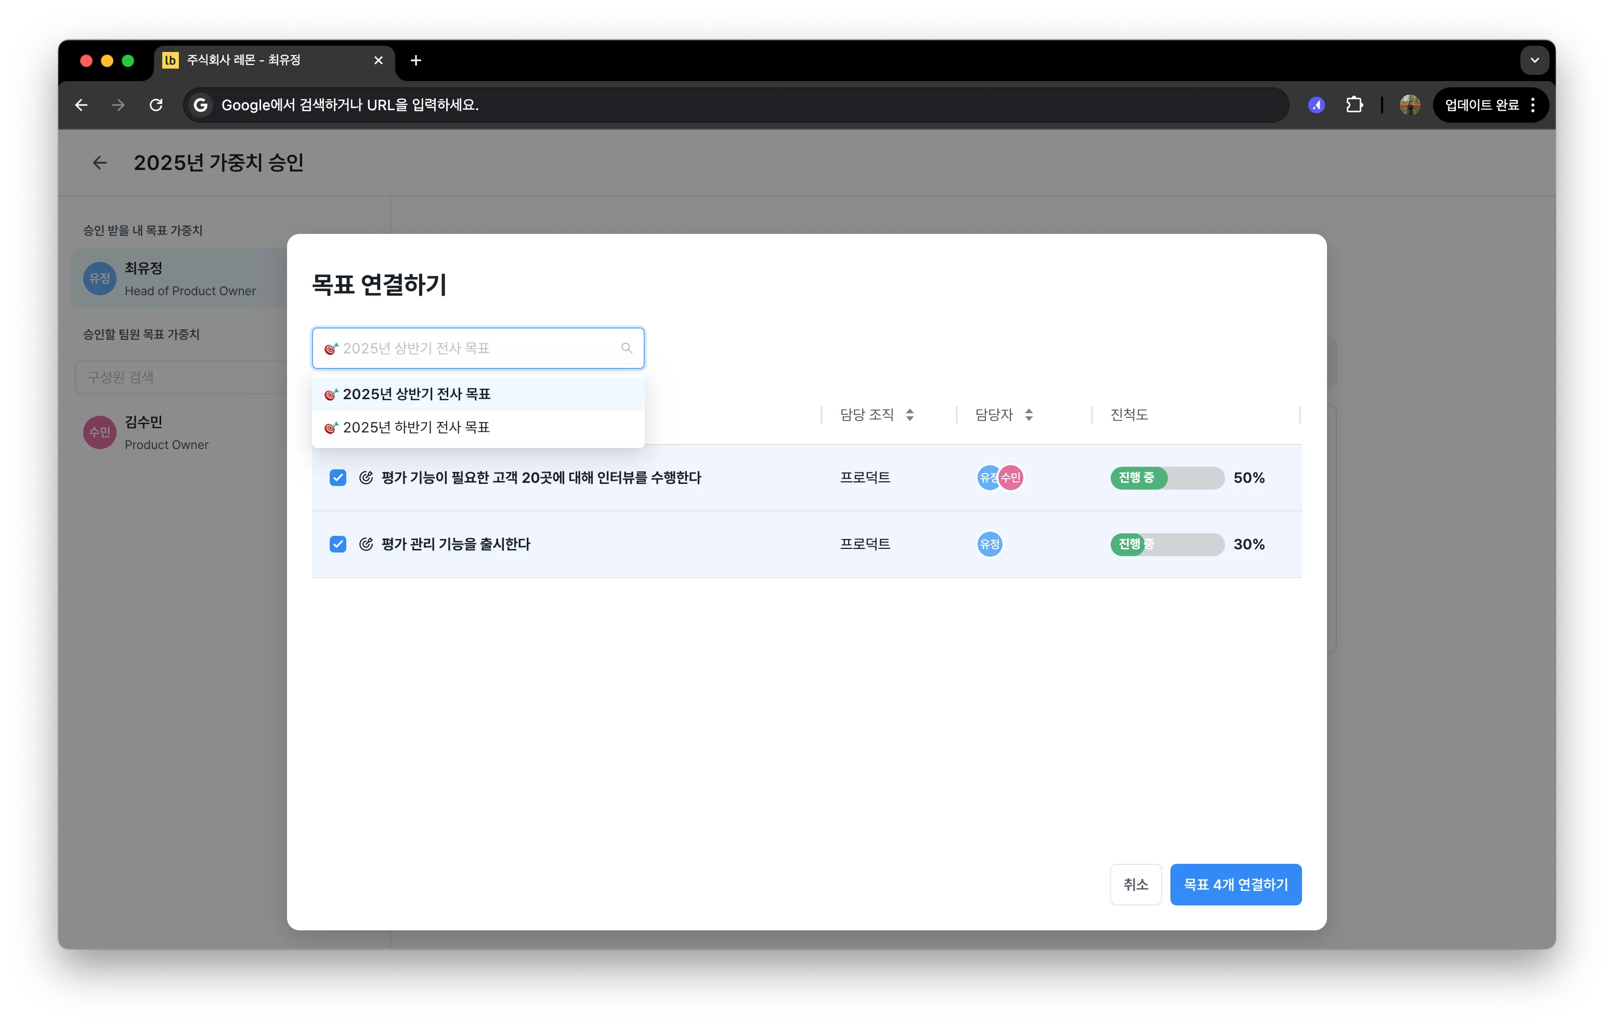Select 2025년 하반기 전사 목표 option
1614x1026 pixels.
pyautogui.click(x=478, y=428)
